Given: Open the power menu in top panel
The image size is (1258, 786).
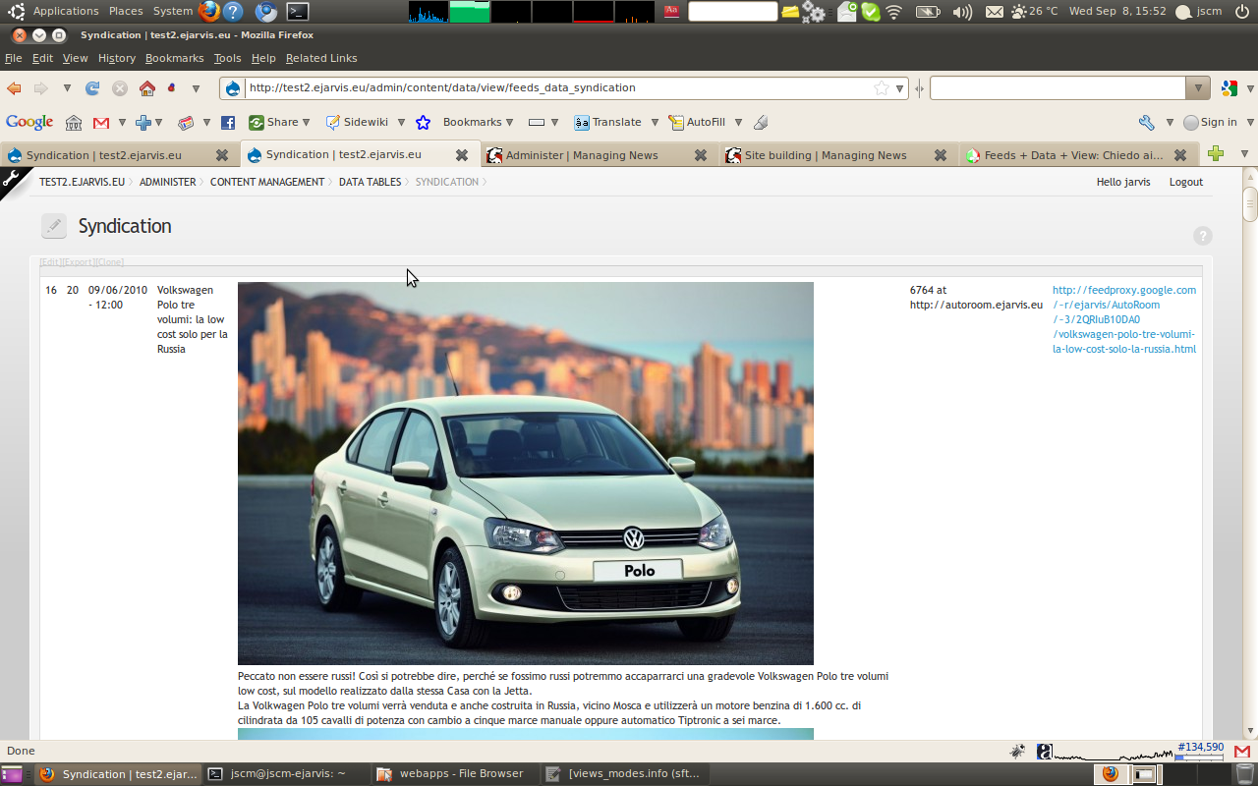Looking at the screenshot, I should pyautogui.click(x=1241, y=12).
